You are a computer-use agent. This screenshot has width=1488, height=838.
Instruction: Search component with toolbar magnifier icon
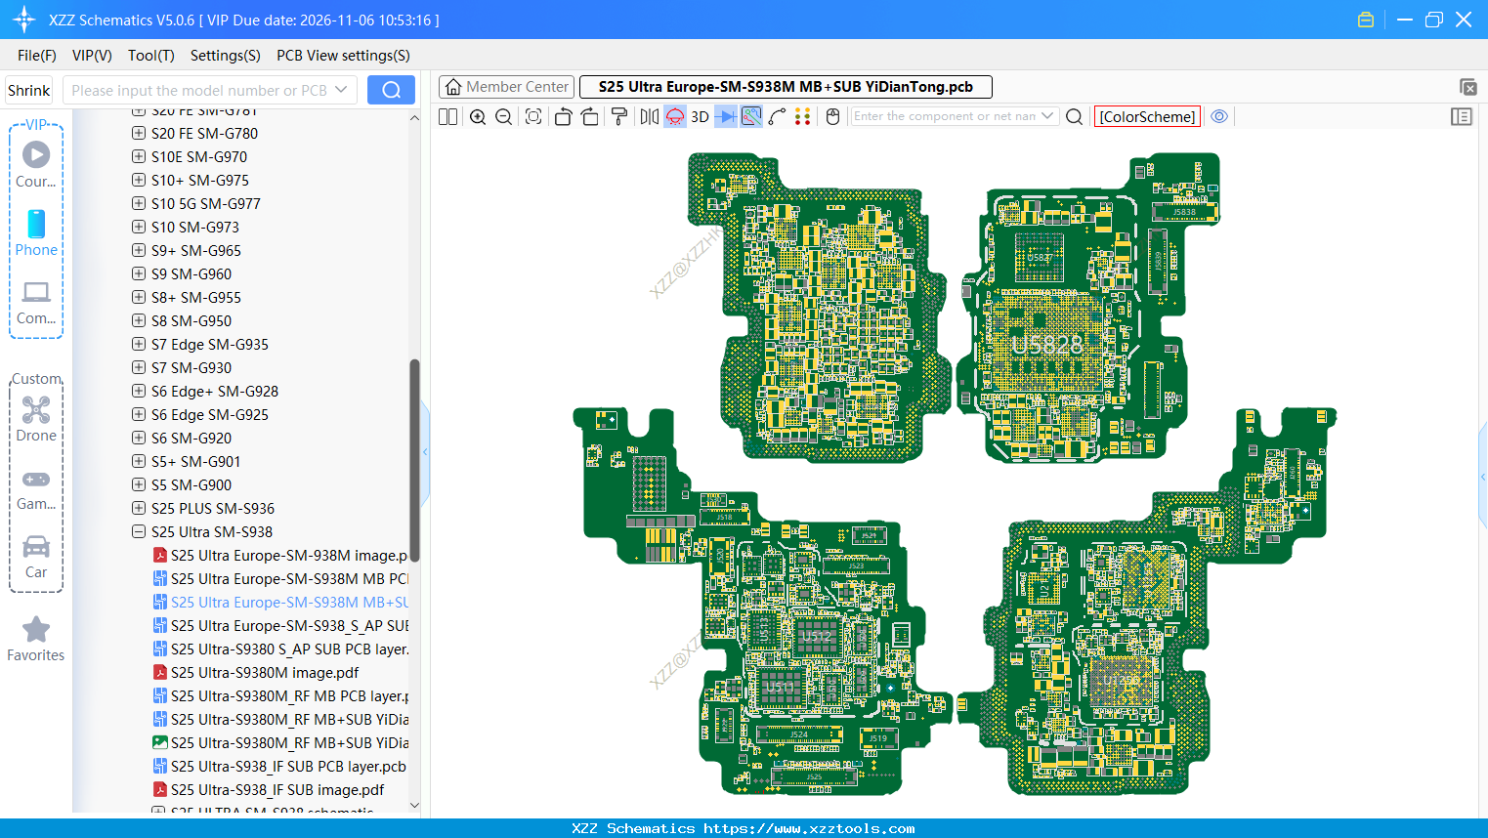[1074, 116]
